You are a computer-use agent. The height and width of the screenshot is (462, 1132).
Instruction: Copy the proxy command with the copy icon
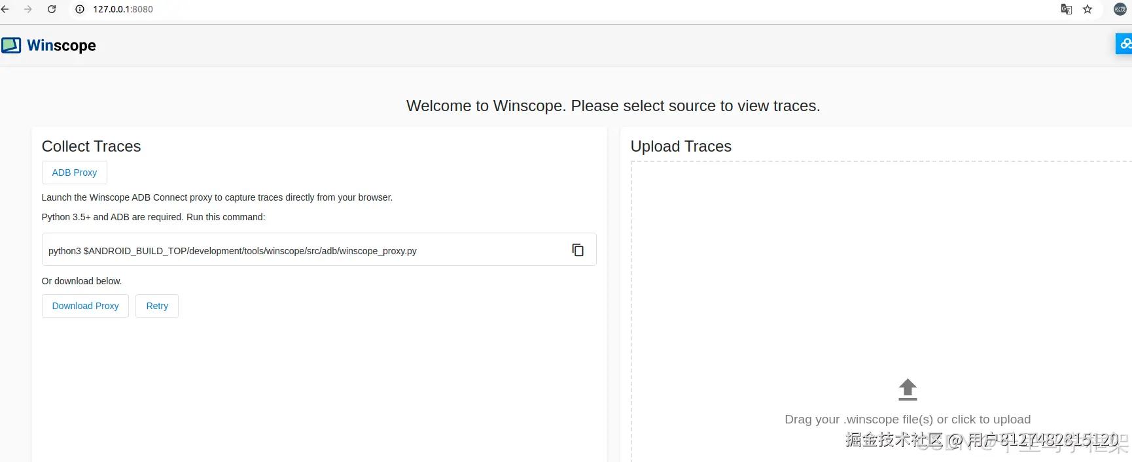coord(578,250)
